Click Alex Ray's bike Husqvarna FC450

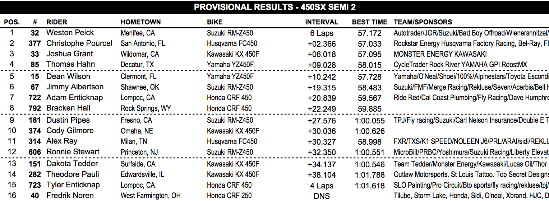tap(232, 141)
